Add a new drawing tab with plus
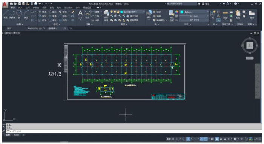The width and height of the screenshot is (264, 144). coord(71,28)
